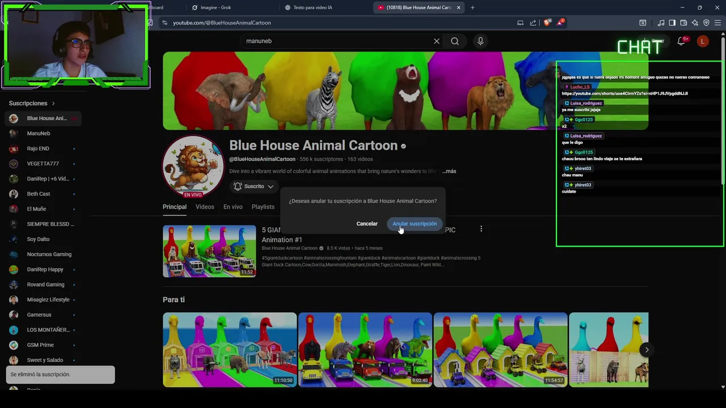
Task: Play Para ti video with duration 11:10:50
Action: point(230,350)
